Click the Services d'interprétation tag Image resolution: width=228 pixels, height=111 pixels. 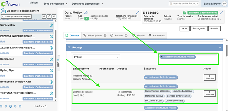[x=178, y=96]
